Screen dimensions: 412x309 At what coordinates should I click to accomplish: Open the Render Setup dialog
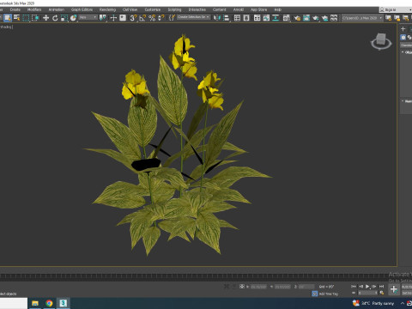pyautogui.click(x=297, y=18)
